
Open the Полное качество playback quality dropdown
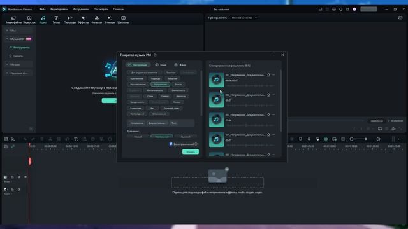244,18
